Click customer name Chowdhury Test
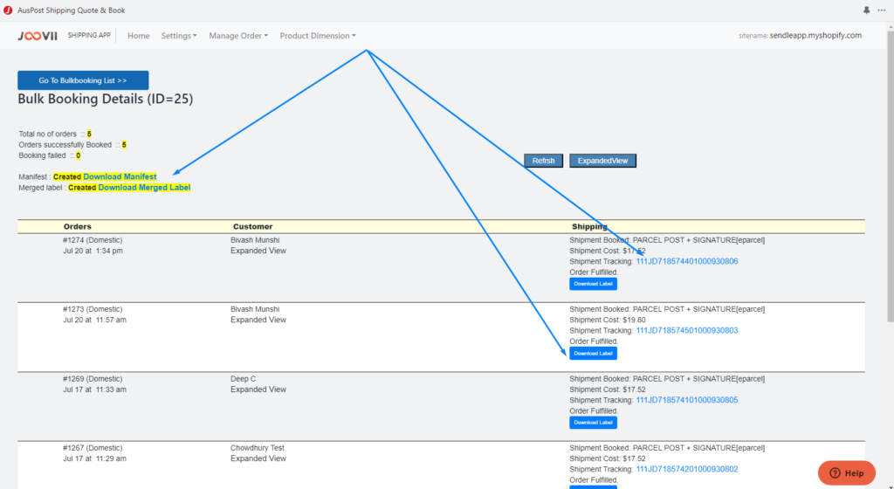 [x=258, y=448]
